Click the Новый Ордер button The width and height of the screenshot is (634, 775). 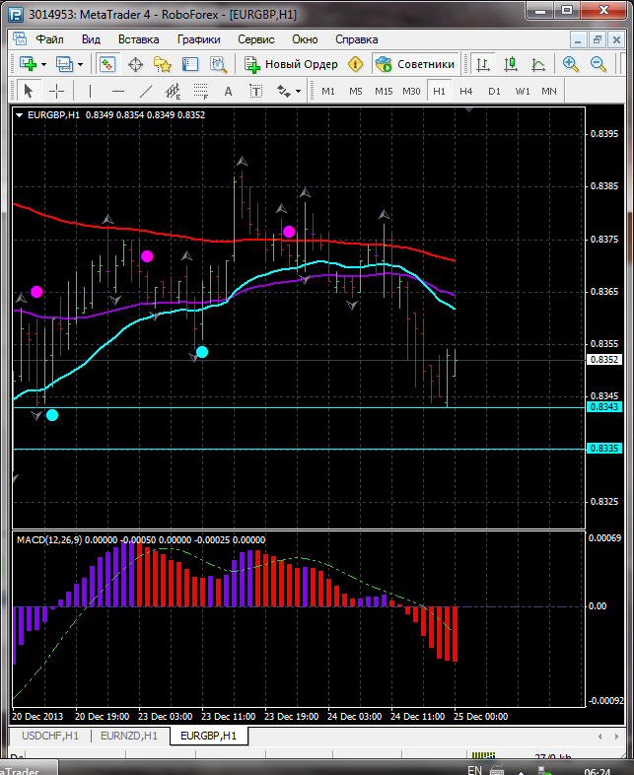click(x=291, y=64)
